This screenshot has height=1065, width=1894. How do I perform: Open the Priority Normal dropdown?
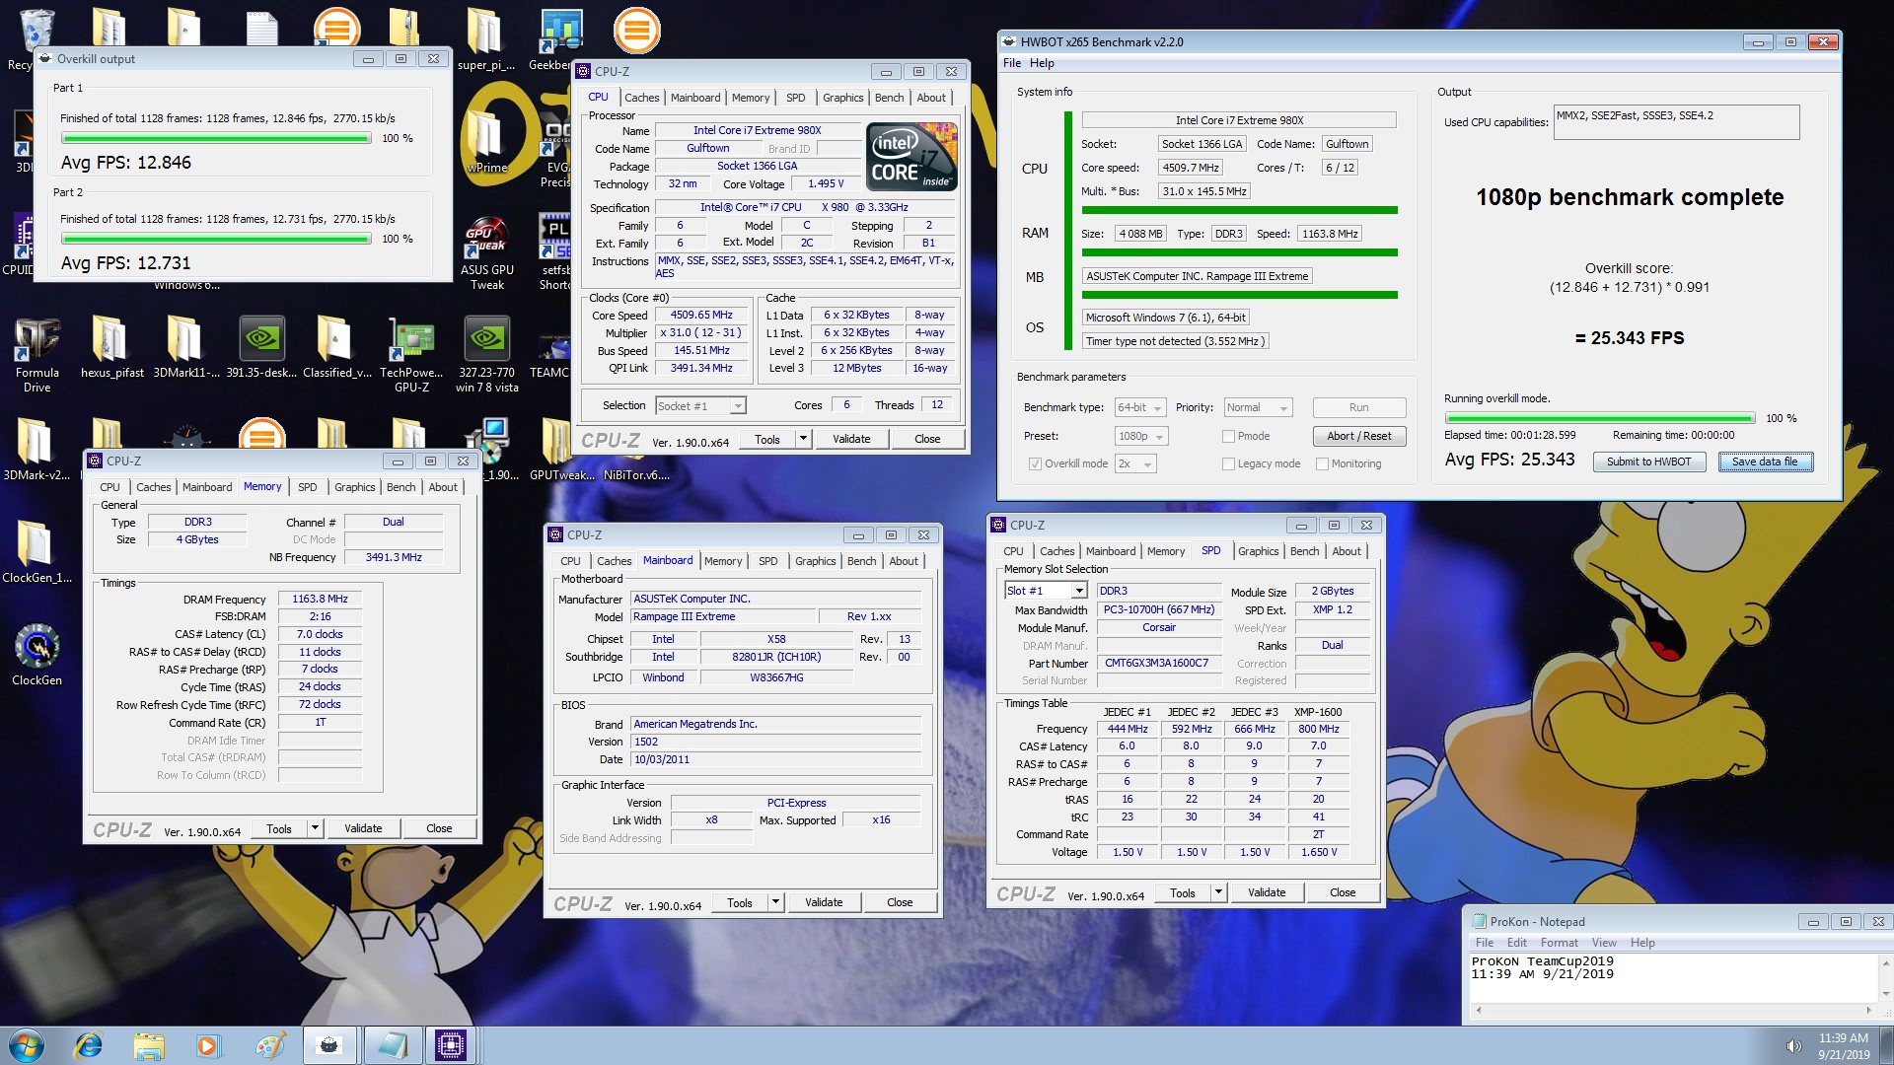coord(1258,407)
